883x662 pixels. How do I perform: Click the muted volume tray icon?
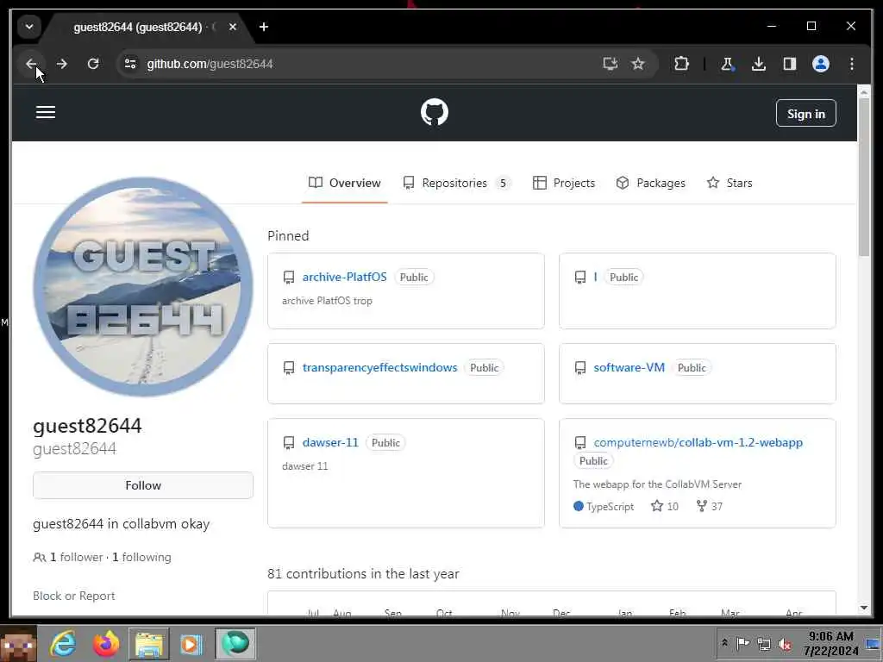pos(785,644)
